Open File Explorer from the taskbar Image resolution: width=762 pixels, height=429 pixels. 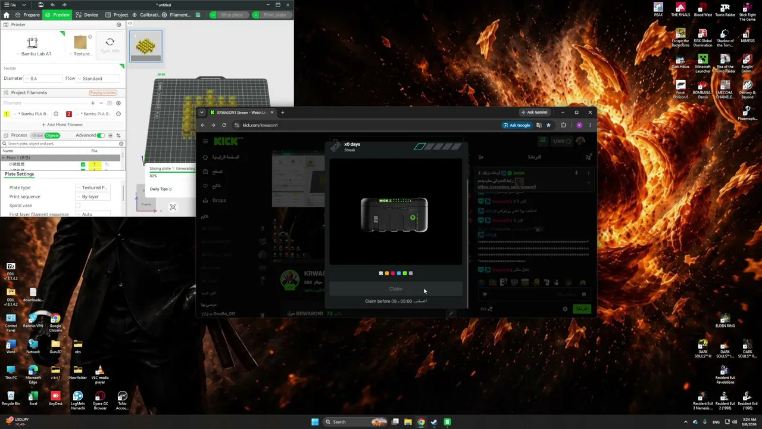408,422
